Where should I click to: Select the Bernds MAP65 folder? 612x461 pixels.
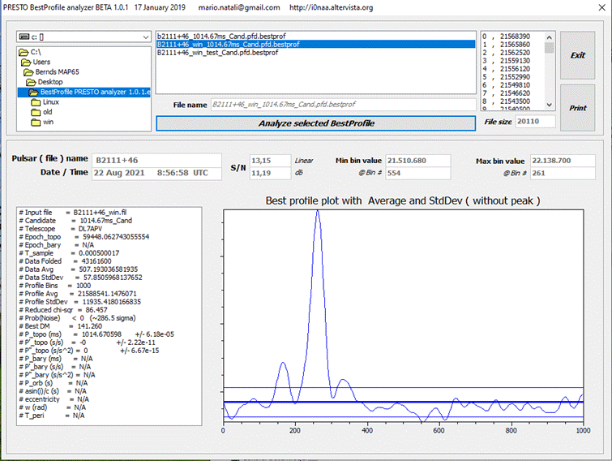(51, 72)
